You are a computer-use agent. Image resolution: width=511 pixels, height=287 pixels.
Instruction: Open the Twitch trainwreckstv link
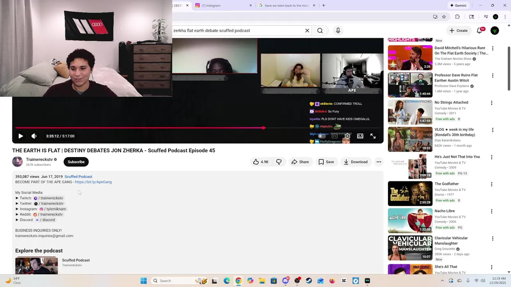(48, 198)
